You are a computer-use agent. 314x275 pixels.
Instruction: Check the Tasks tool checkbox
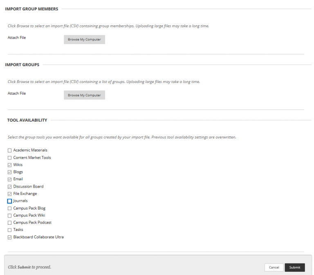click(10, 230)
